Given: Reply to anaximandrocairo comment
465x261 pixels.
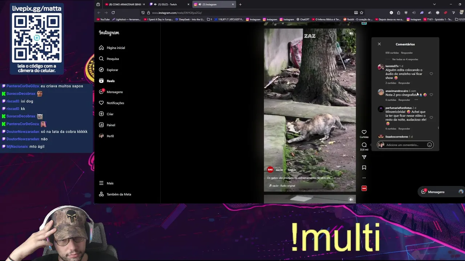Looking at the screenshot, I should (x=404, y=100).
